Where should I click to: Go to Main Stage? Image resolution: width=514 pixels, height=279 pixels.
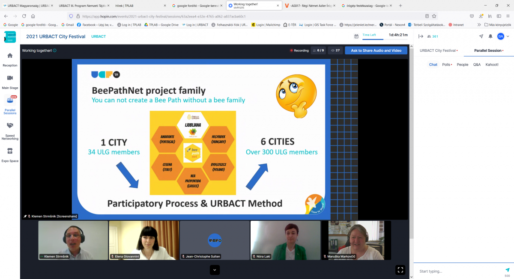point(10,82)
